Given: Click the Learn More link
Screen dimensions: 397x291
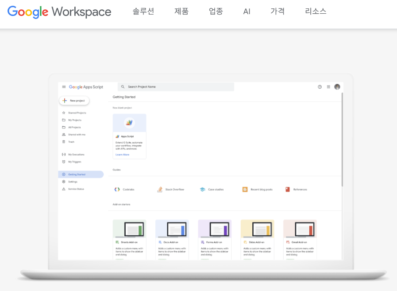Looking at the screenshot, I should tap(122, 155).
